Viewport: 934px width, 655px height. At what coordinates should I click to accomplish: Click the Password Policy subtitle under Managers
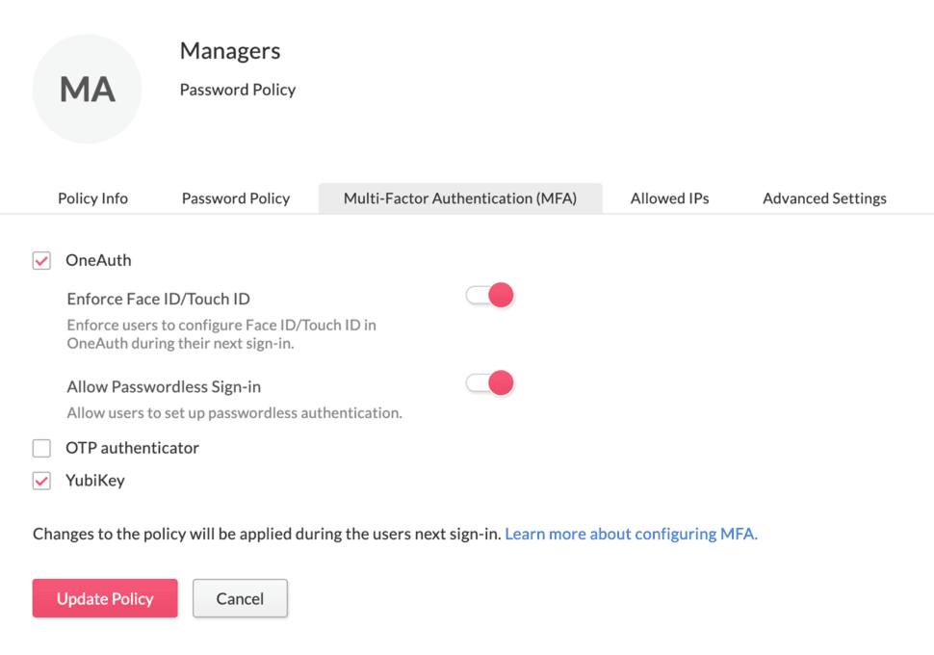[237, 90]
